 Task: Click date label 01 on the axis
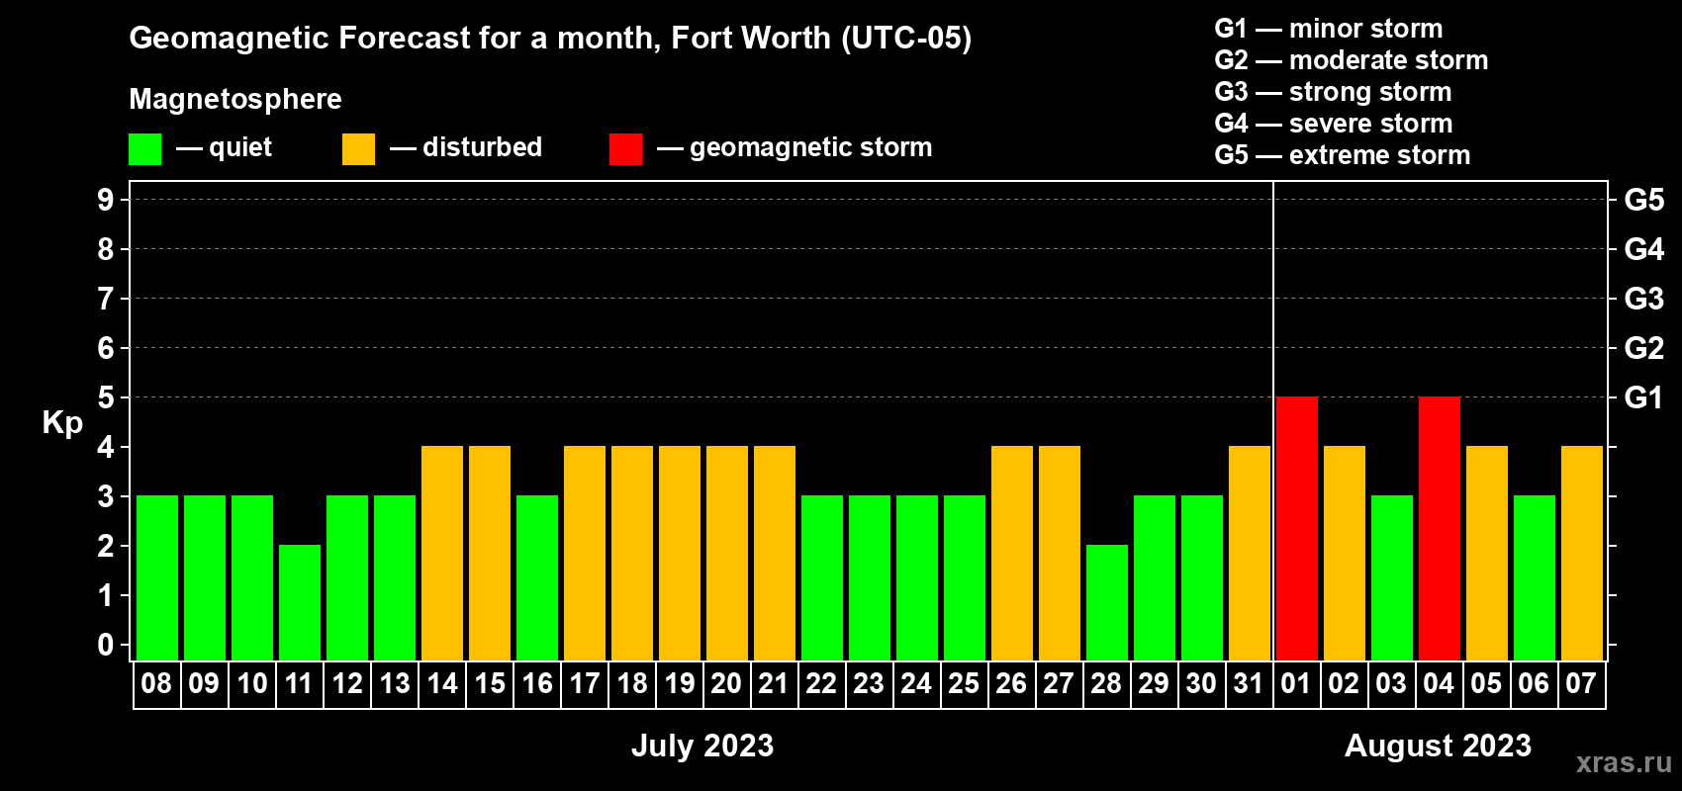point(1296,684)
